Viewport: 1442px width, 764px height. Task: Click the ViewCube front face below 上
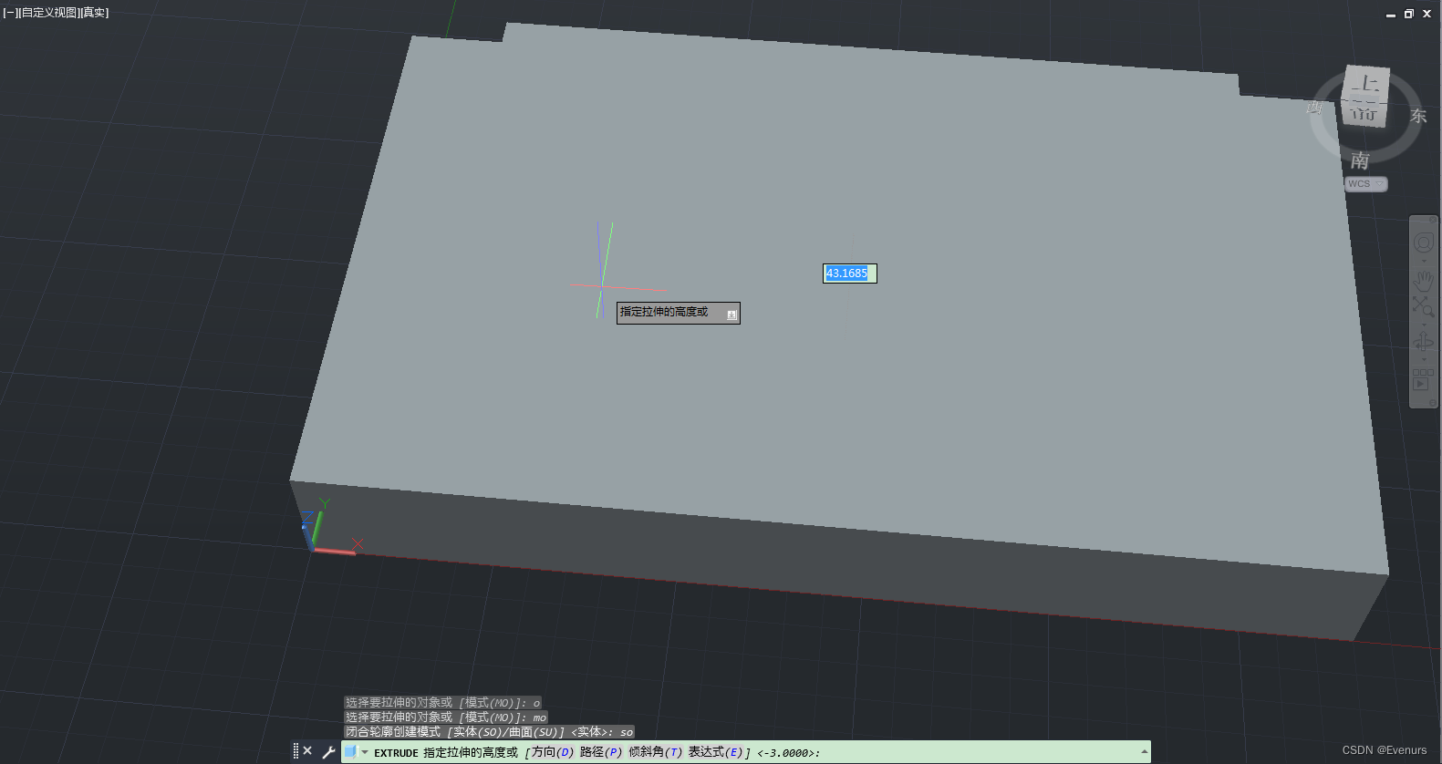(1364, 113)
